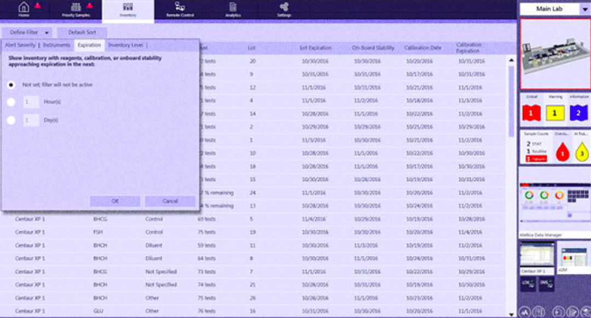The height and width of the screenshot is (318, 591).
Task: Expand the Define Filter dropdown
Action: [27, 33]
